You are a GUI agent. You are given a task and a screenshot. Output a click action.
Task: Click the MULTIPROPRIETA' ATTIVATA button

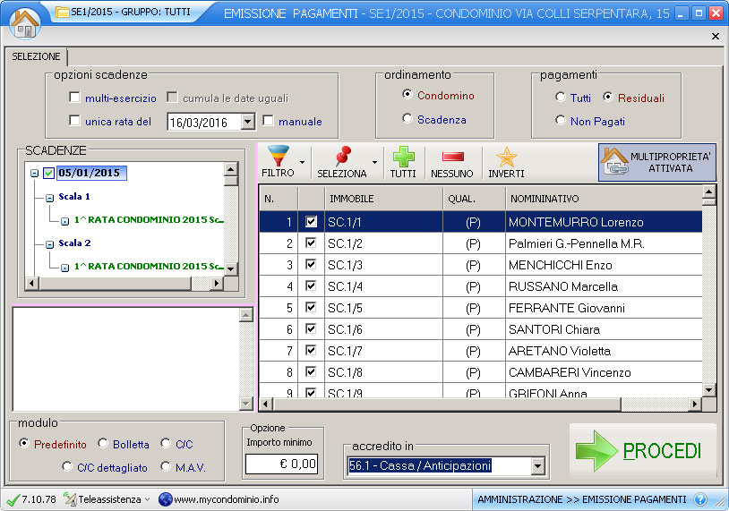coord(656,162)
